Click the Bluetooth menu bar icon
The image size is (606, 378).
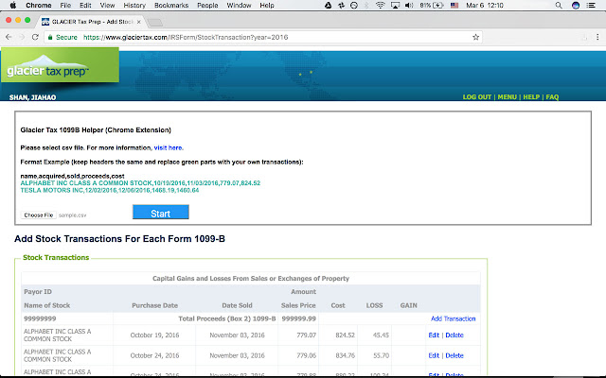click(x=366, y=6)
